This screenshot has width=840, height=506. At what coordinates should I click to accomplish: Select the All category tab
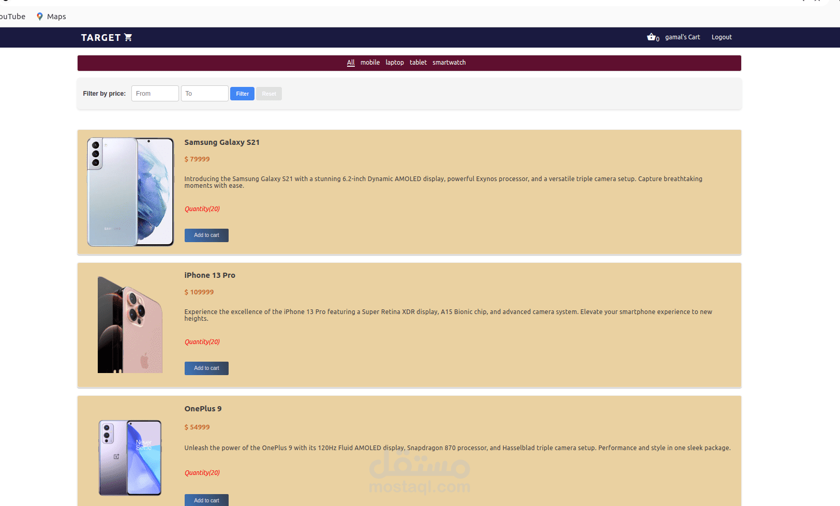[351, 63]
